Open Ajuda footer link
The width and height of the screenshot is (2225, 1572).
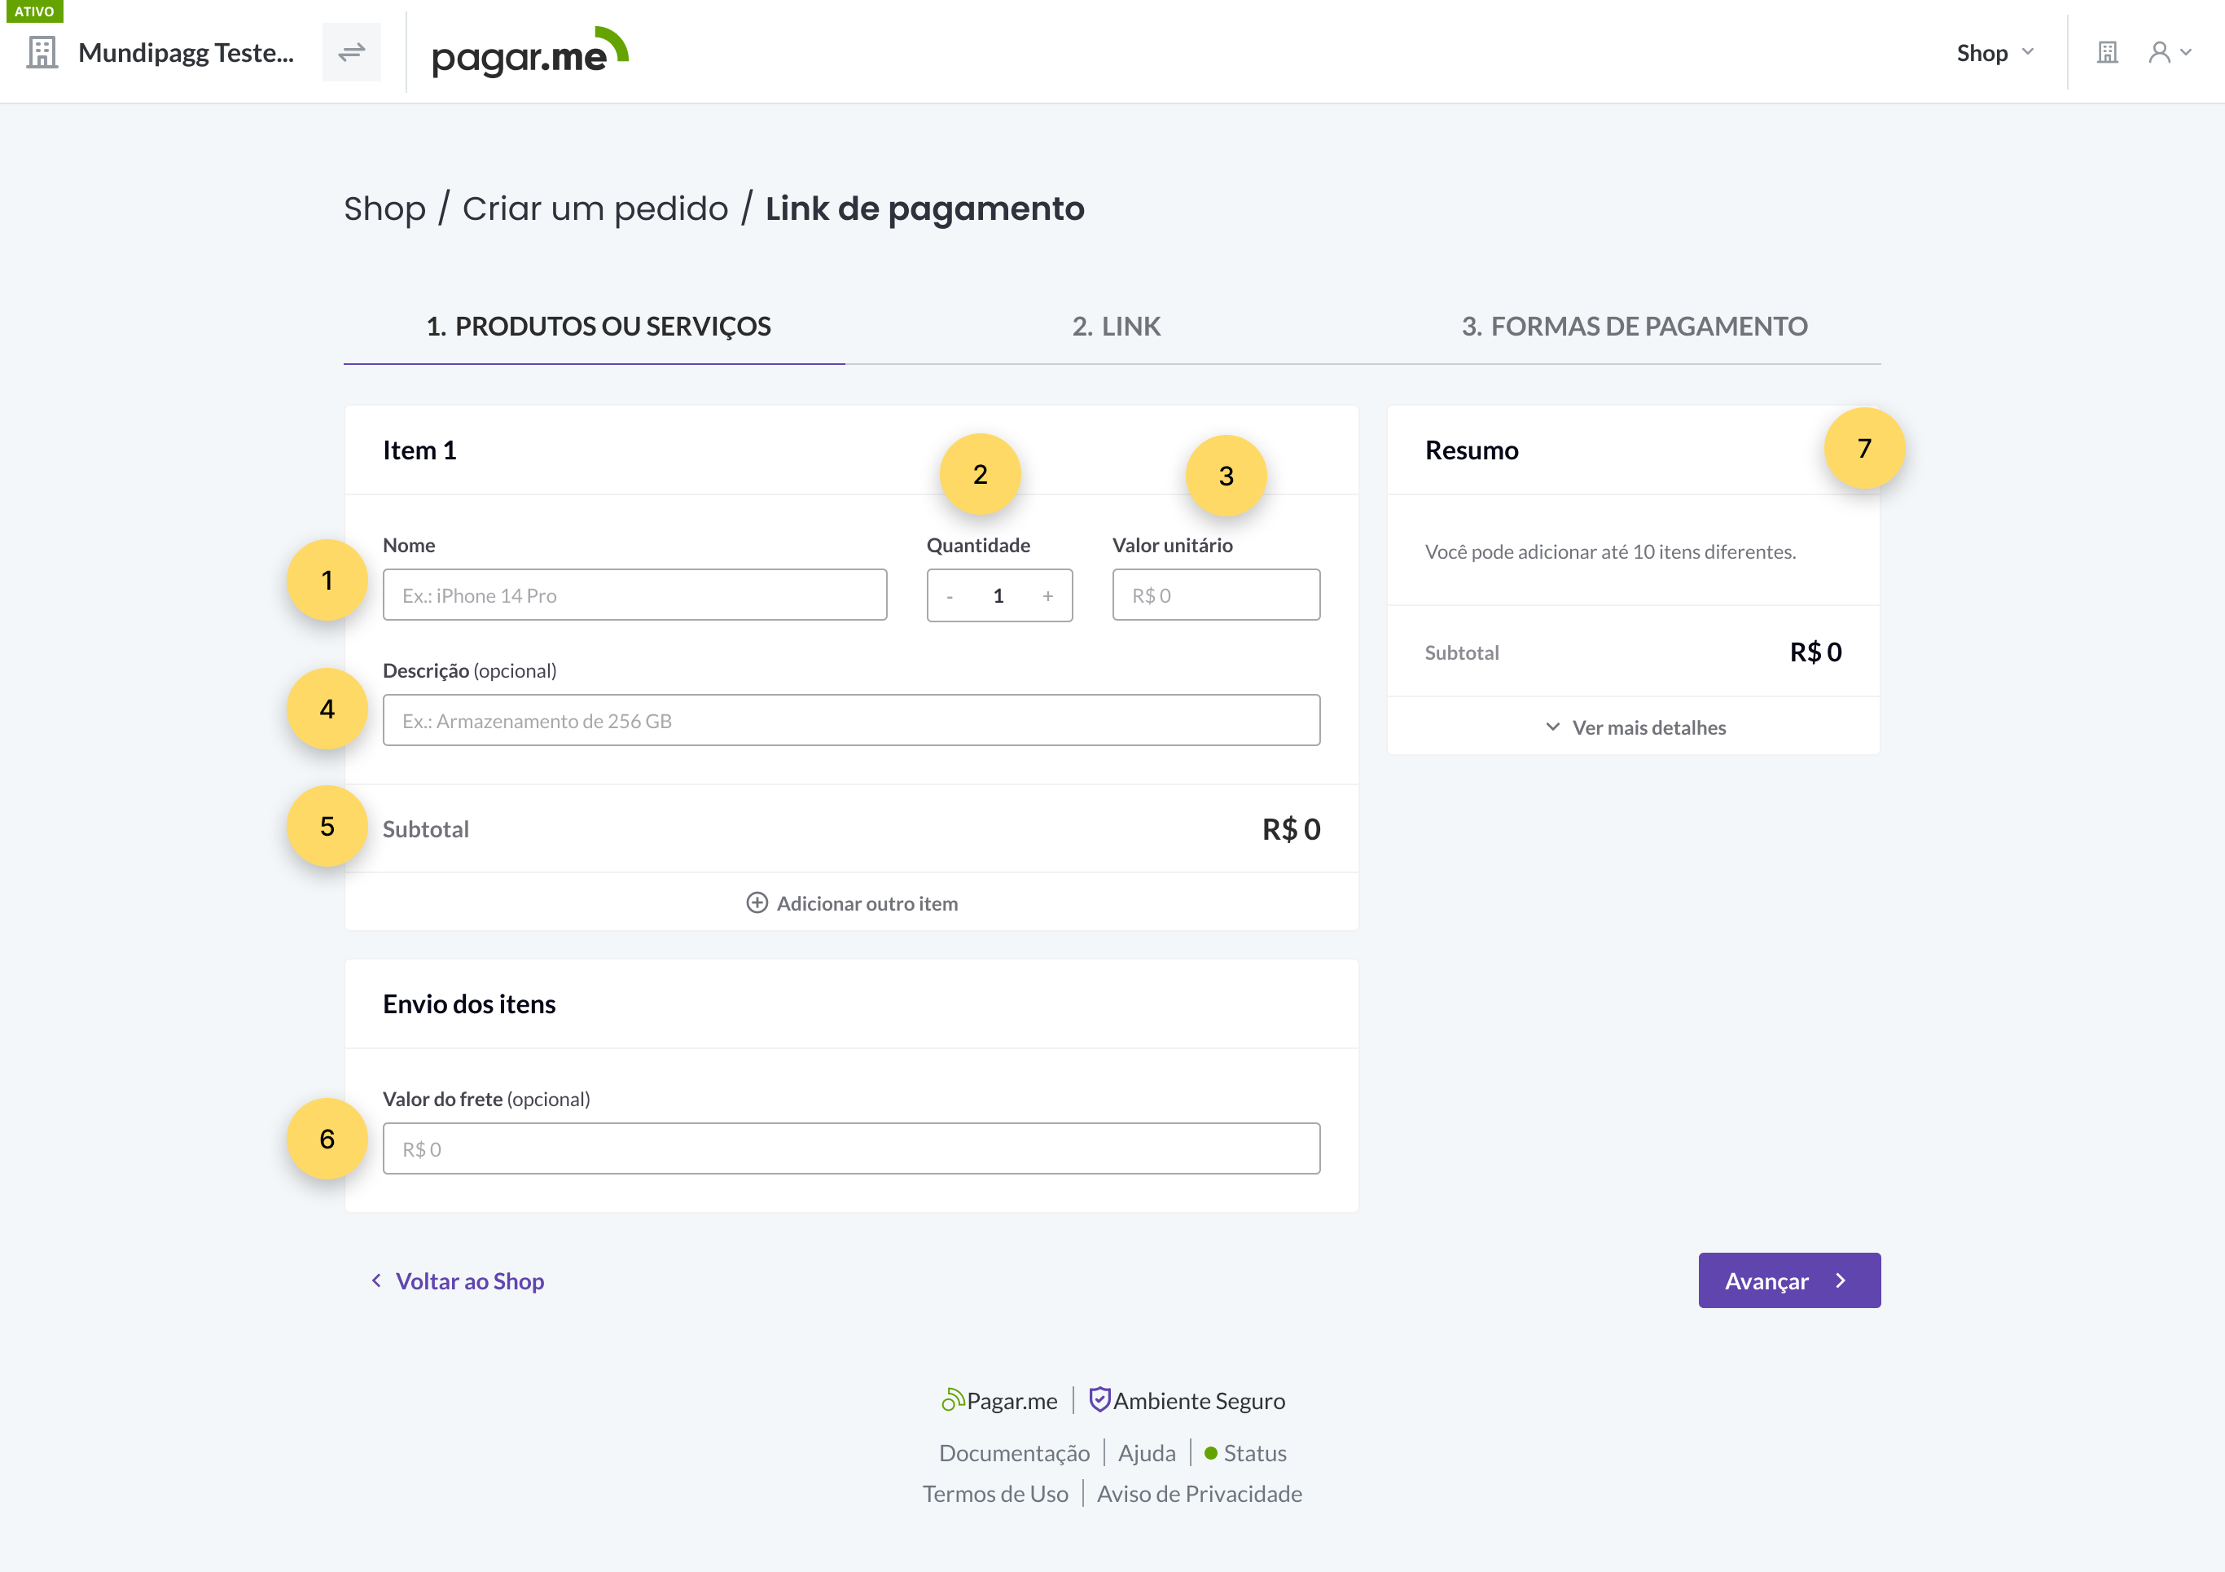click(1147, 1453)
